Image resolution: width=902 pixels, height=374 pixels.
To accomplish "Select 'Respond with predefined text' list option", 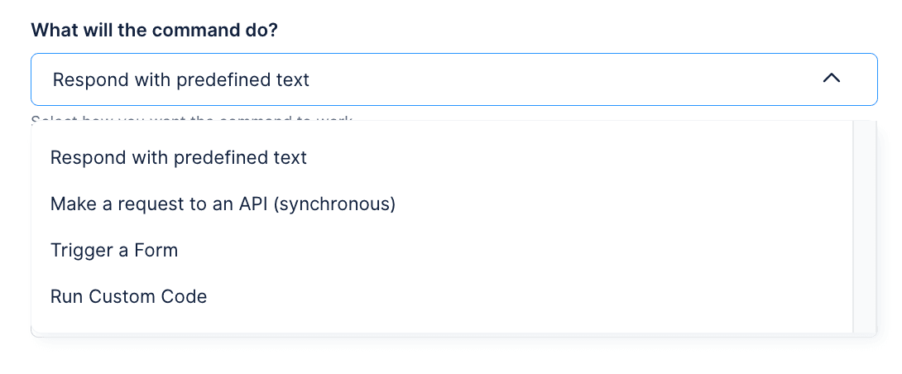I will [x=179, y=157].
